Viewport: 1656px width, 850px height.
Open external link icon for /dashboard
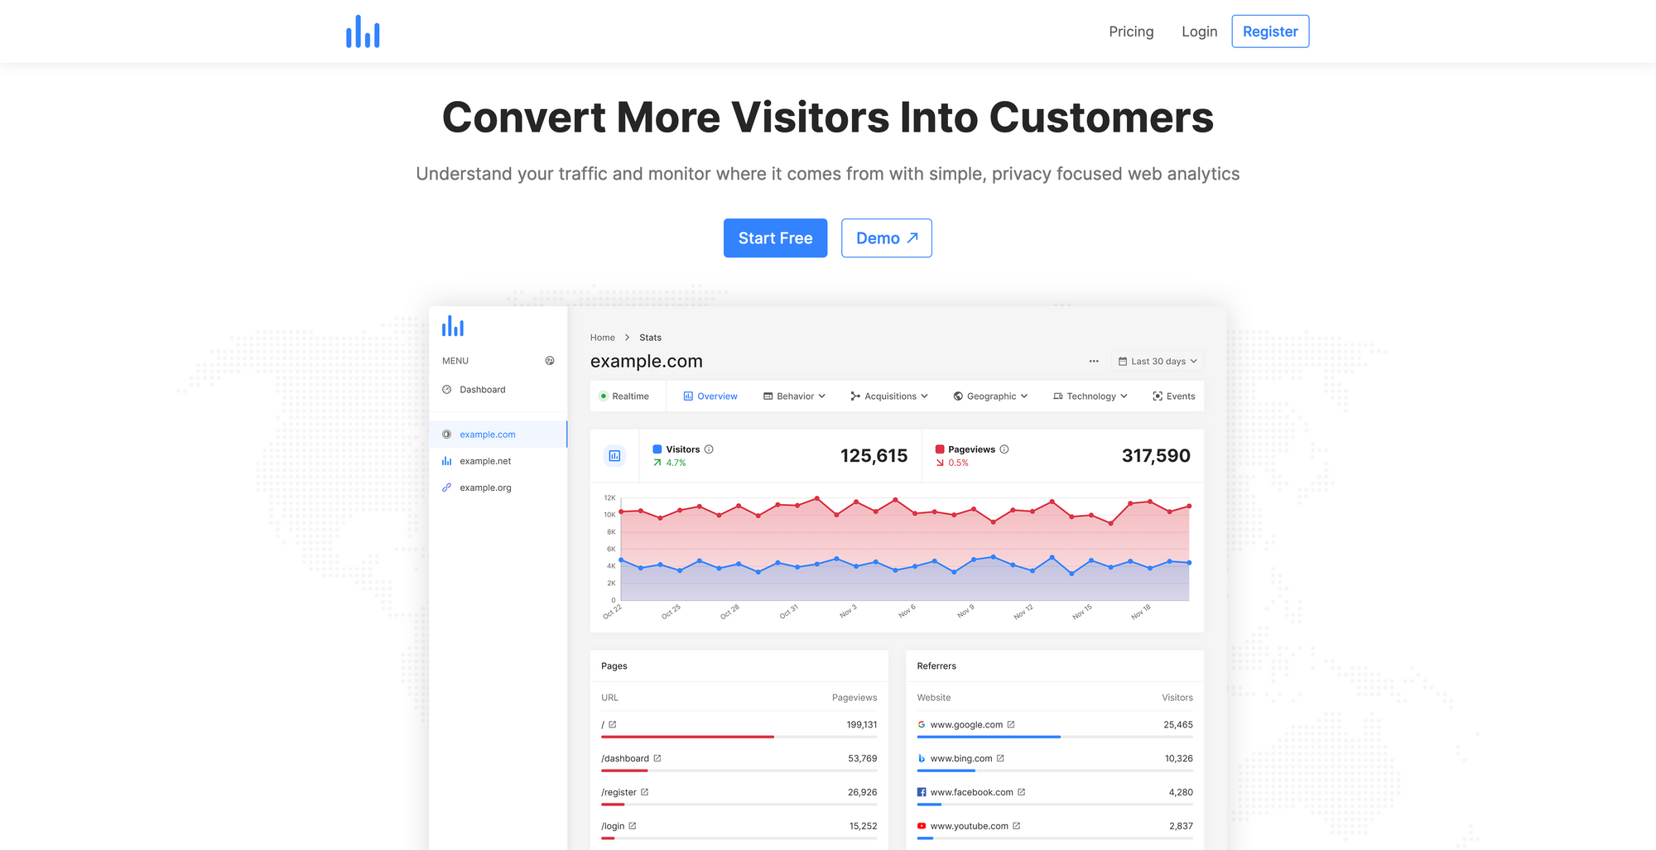coord(657,758)
